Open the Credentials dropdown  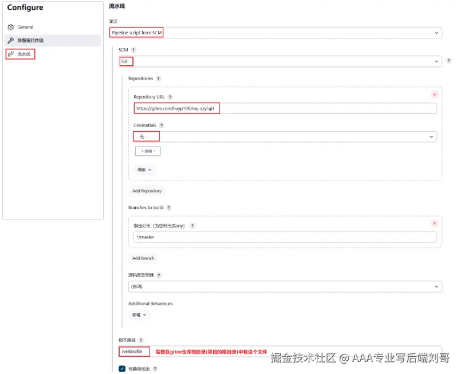click(x=285, y=137)
